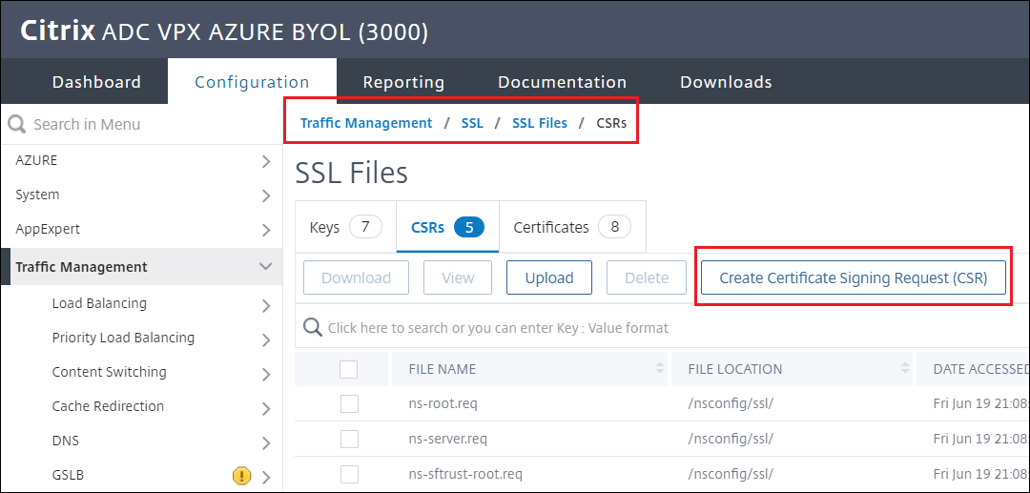Open the Dashboard tab
The height and width of the screenshot is (493, 1030).
pos(96,82)
